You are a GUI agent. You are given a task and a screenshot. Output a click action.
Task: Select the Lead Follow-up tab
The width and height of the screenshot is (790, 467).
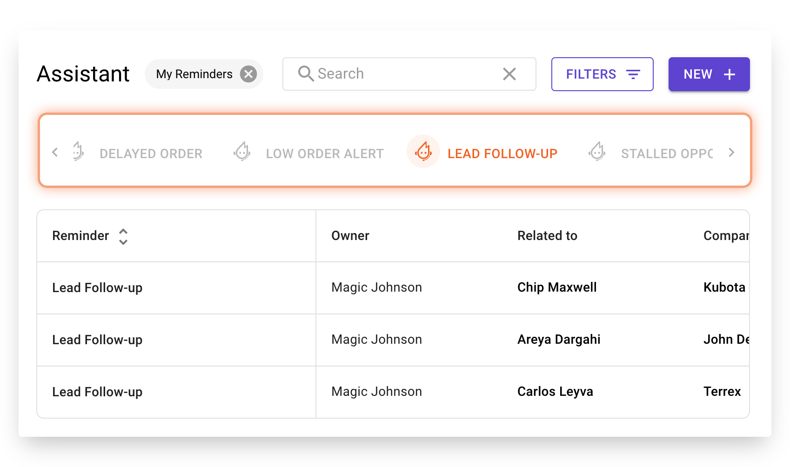pos(502,153)
